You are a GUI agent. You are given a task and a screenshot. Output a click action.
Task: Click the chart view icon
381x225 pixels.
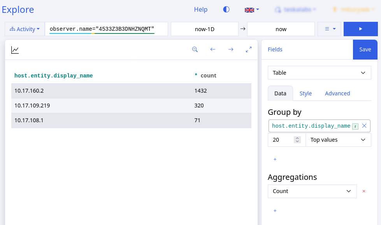(x=15, y=50)
